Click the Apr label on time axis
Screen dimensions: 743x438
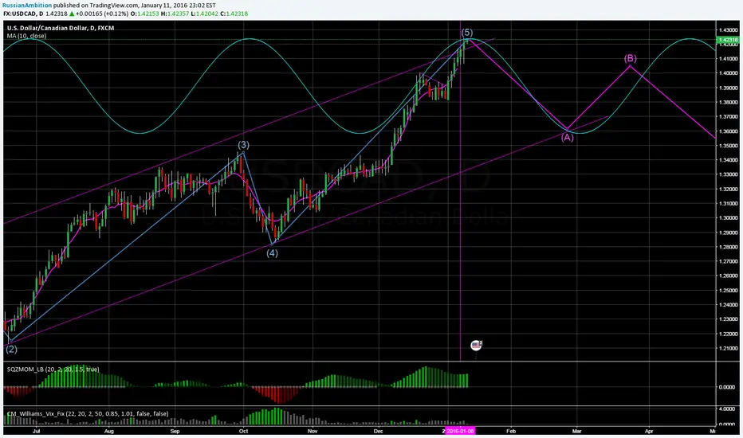tap(649, 432)
